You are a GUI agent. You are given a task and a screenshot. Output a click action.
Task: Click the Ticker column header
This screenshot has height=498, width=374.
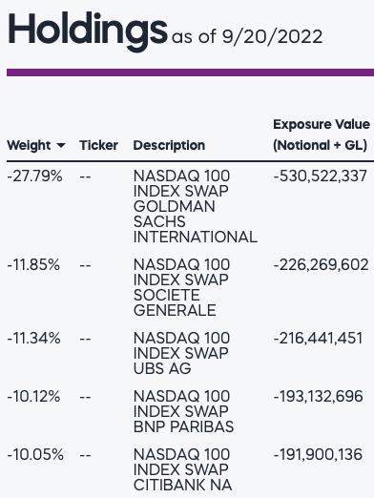[x=98, y=145]
